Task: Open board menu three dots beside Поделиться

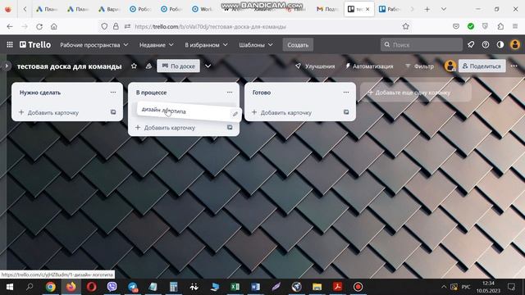Action: [x=514, y=66]
